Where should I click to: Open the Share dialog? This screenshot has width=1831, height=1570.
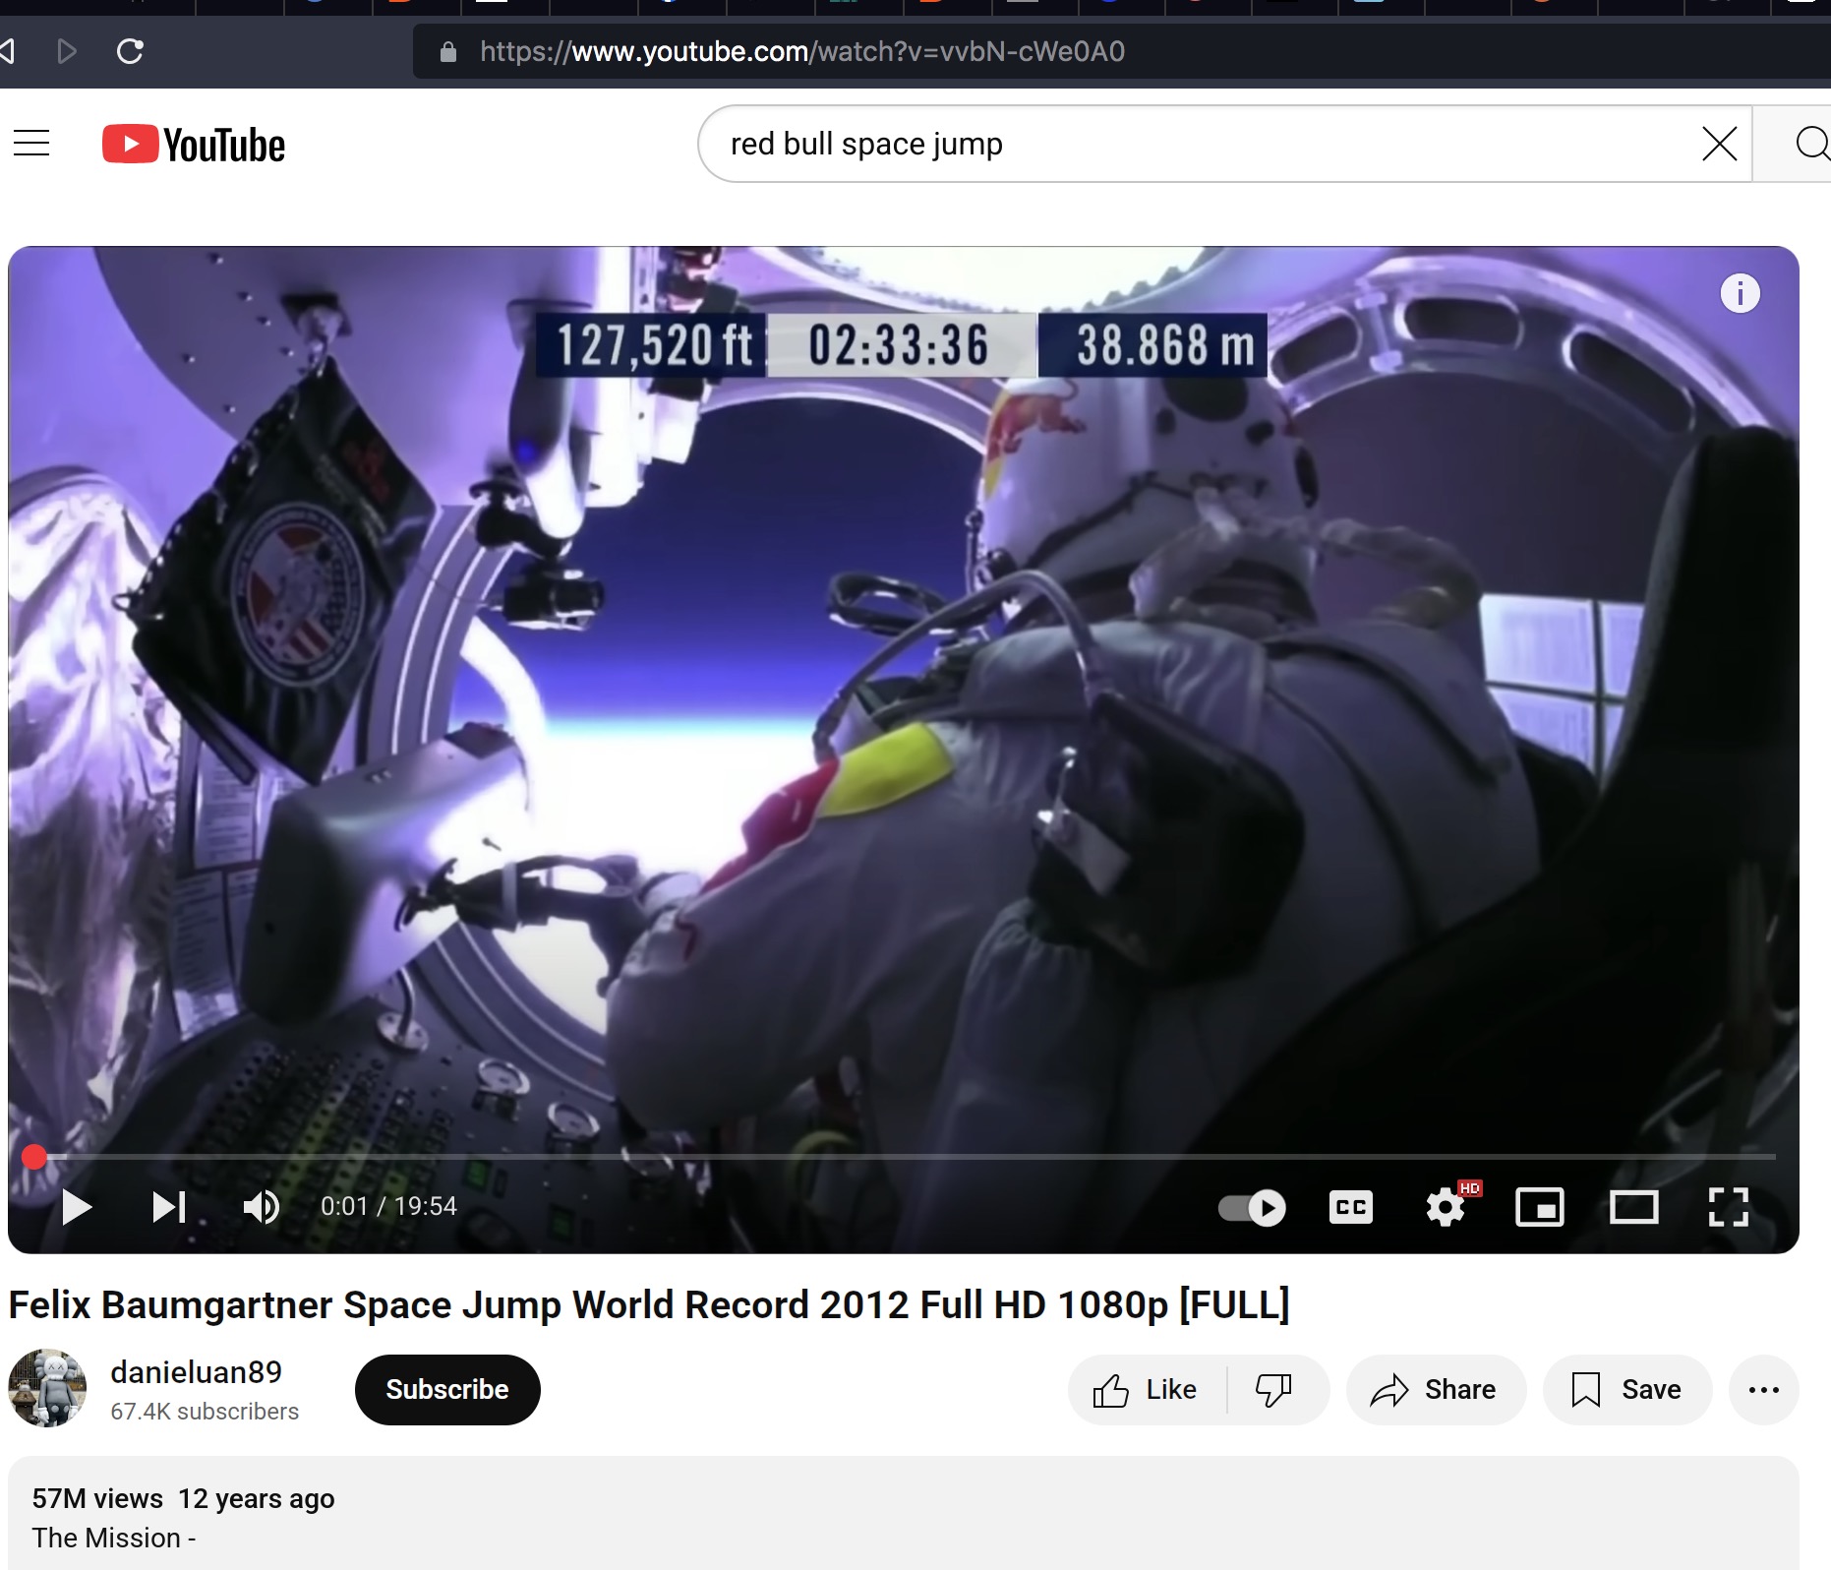point(1435,1390)
